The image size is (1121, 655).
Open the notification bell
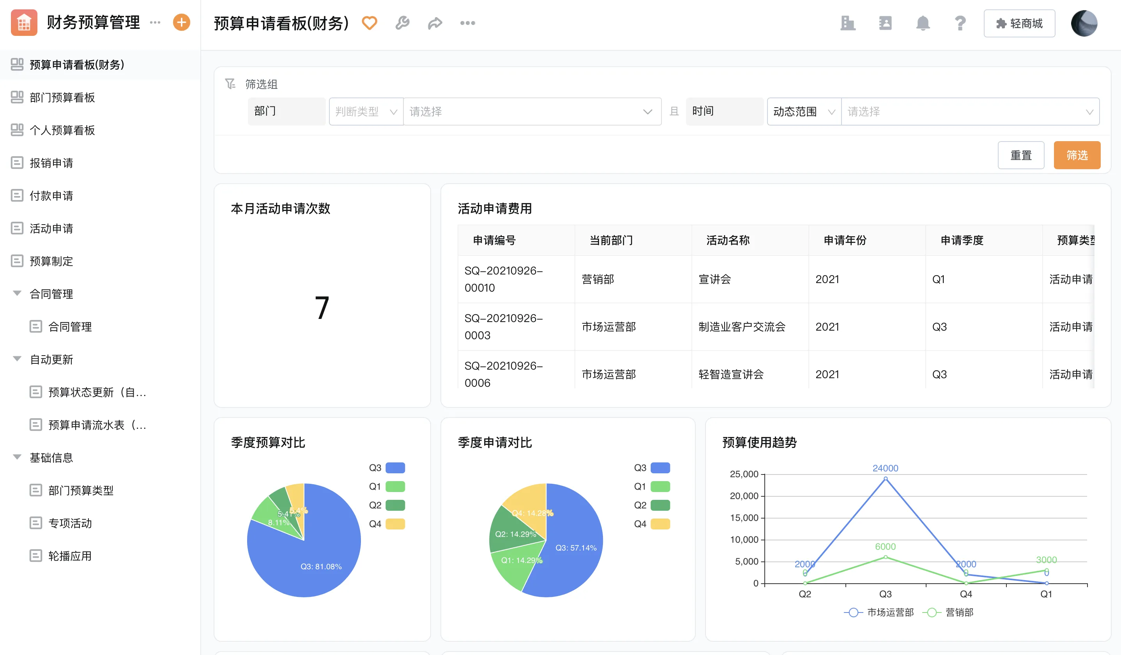[x=923, y=23]
